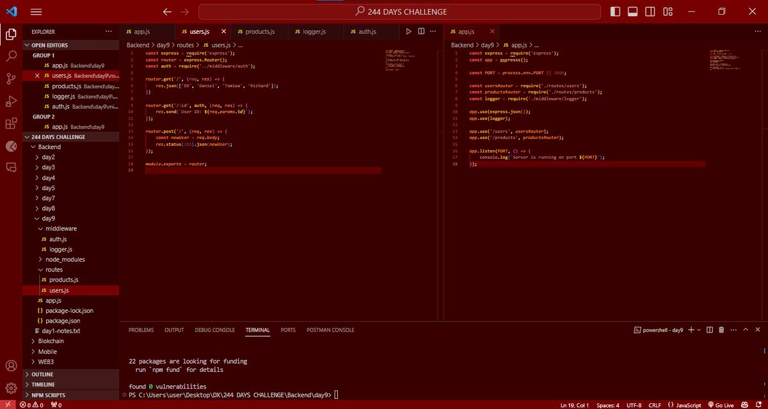
Task: Expand the Blockchain folder
Action: (70, 341)
